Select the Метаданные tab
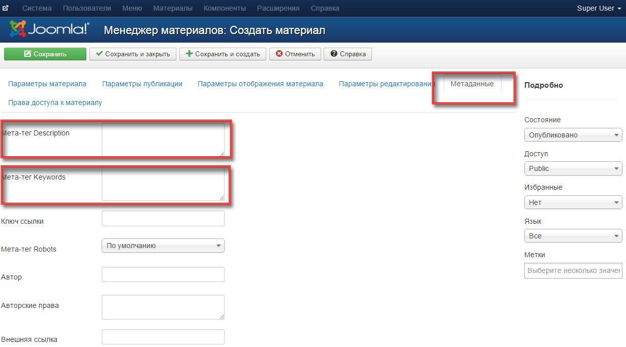 point(472,84)
